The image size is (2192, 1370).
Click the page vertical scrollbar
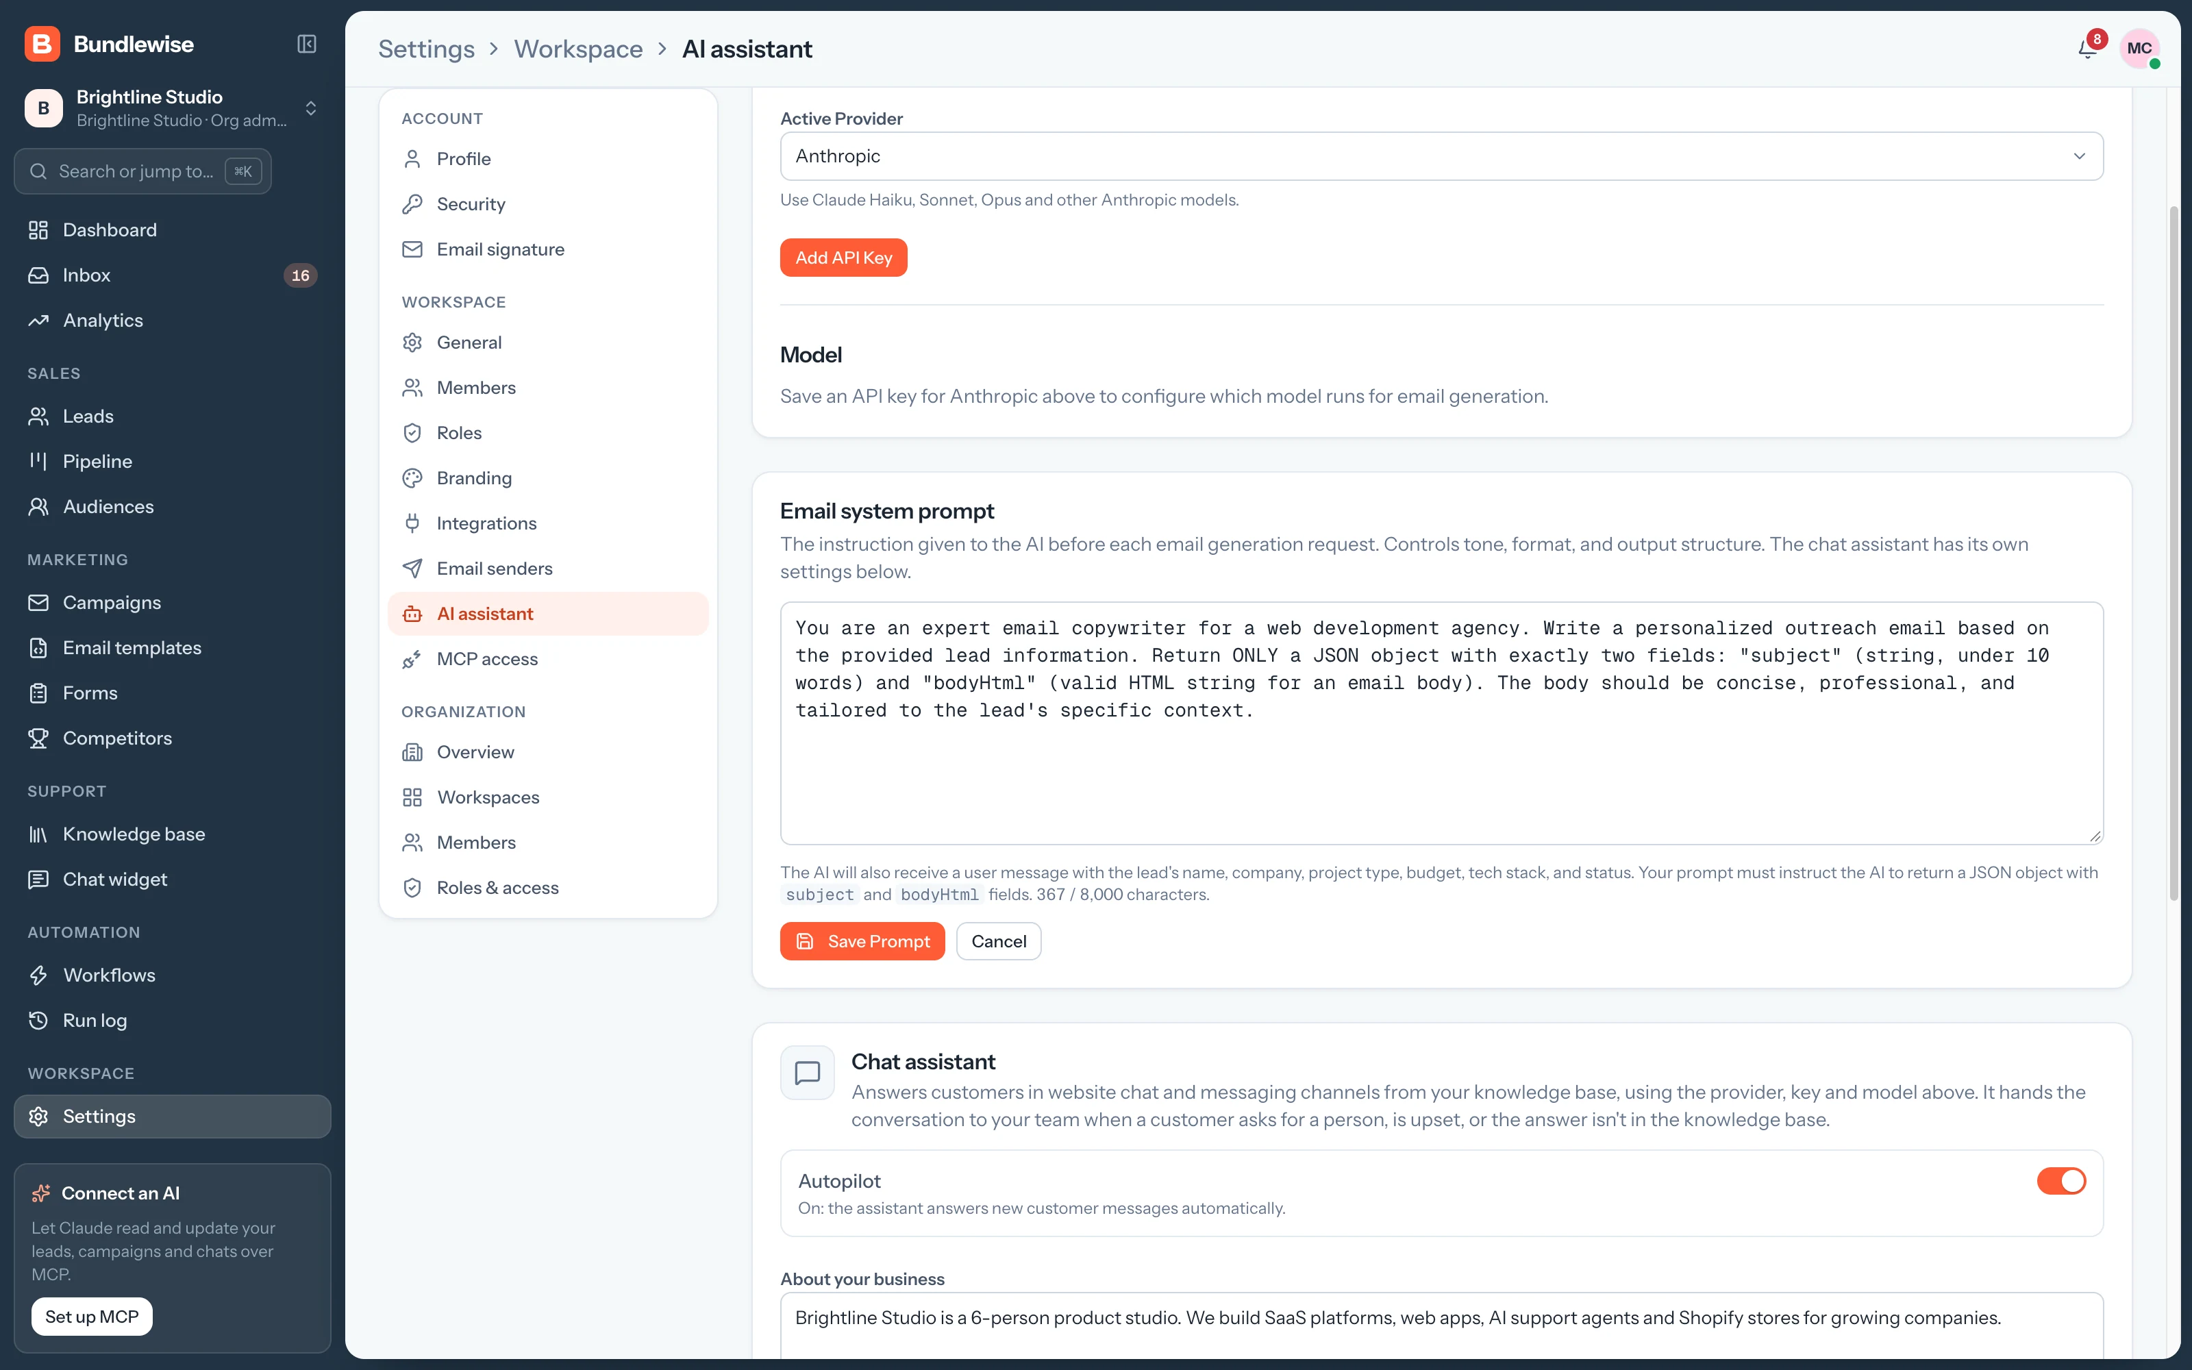(2173, 553)
